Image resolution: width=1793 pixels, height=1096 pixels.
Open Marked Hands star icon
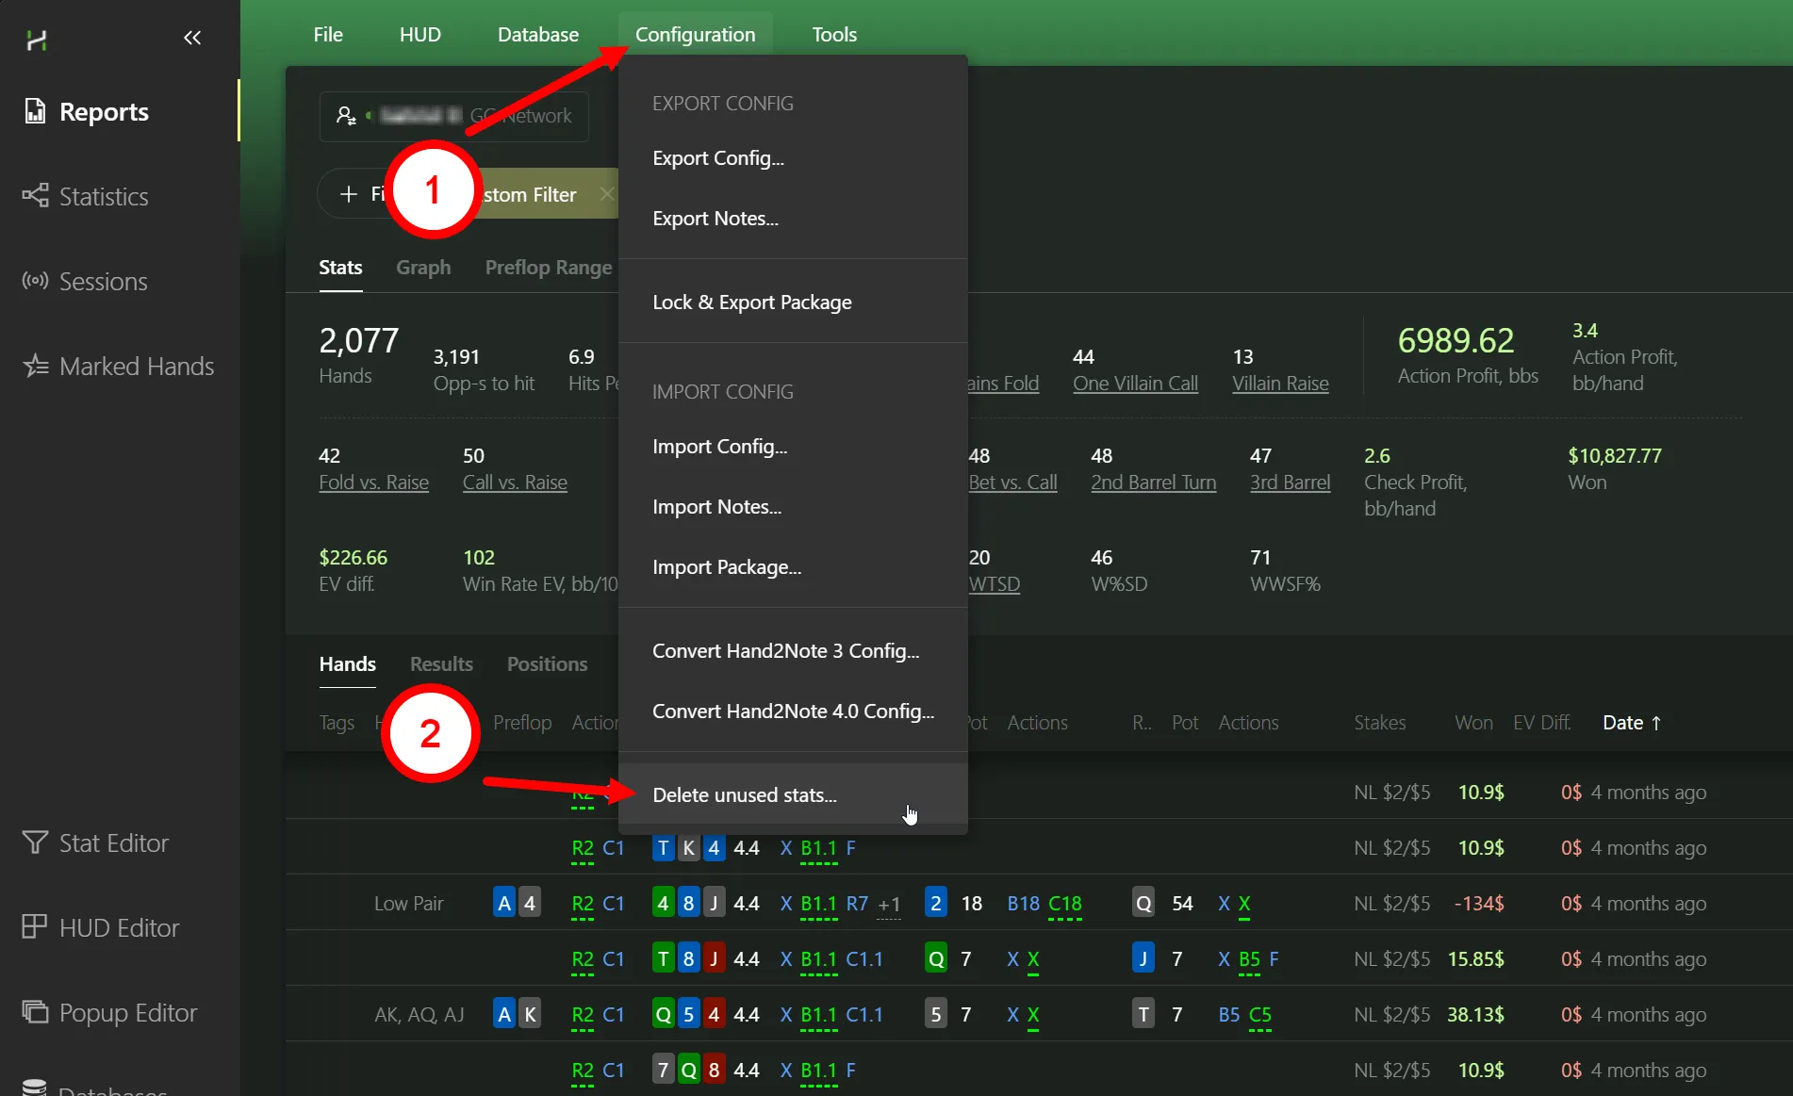(35, 366)
